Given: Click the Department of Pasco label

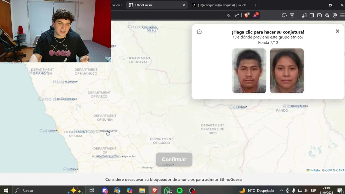Looking at the screenshot, I should coord(99,94).
